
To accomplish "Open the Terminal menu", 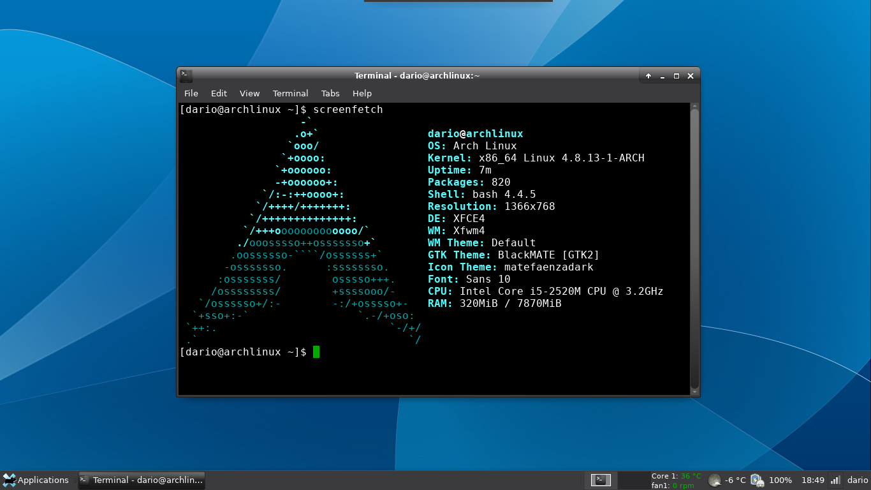I will (290, 93).
